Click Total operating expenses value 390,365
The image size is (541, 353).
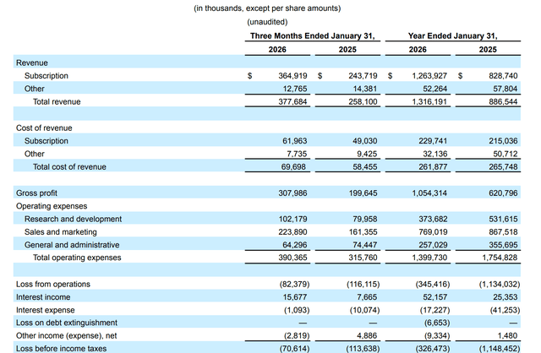click(x=292, y=258)
